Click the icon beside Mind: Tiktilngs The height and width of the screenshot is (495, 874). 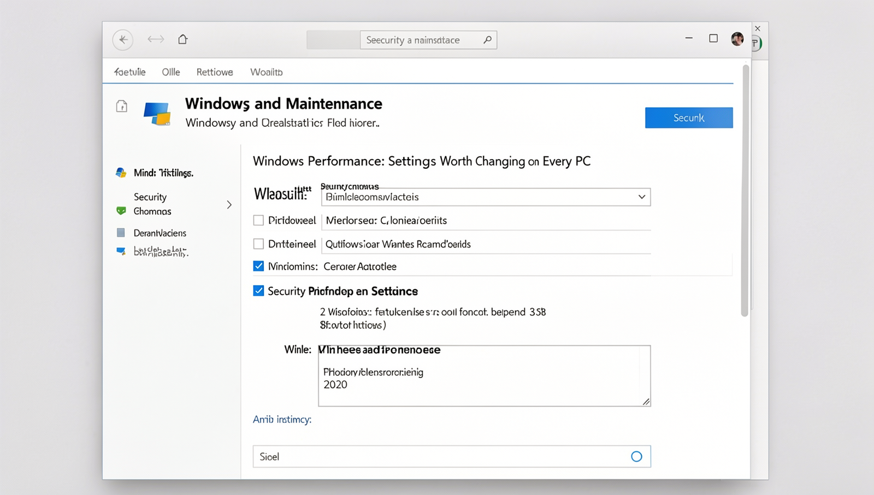(121, 173)
